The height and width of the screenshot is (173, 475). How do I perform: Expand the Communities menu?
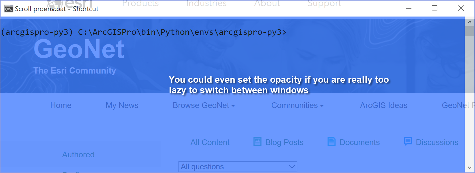click(297, 105)
